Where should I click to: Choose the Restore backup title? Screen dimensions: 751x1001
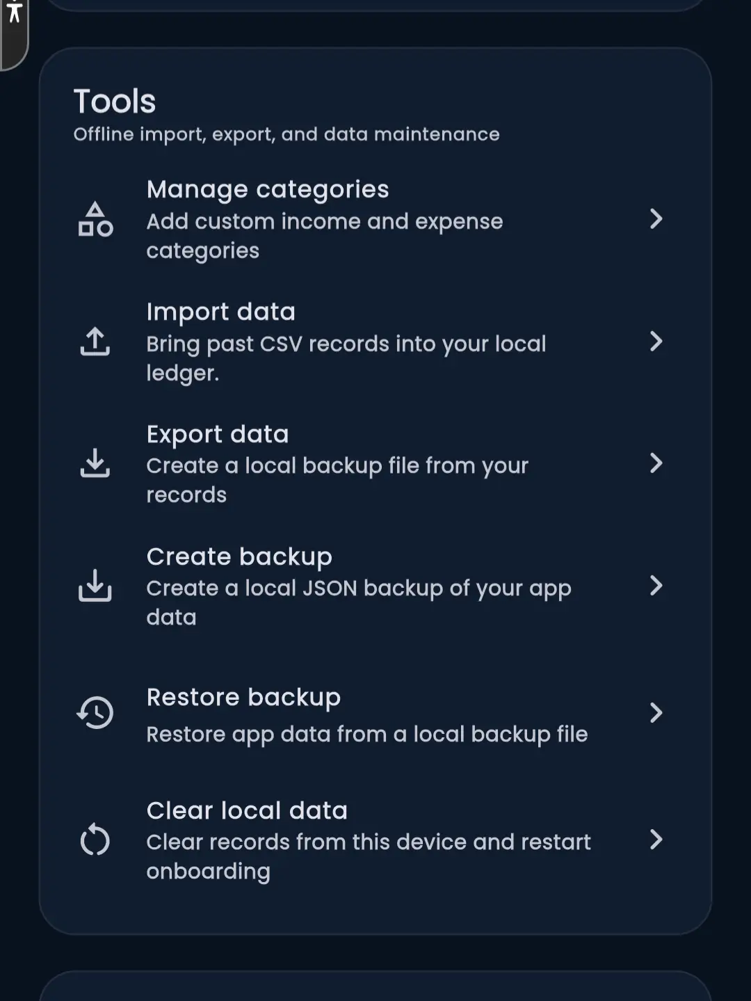(243, 697)
